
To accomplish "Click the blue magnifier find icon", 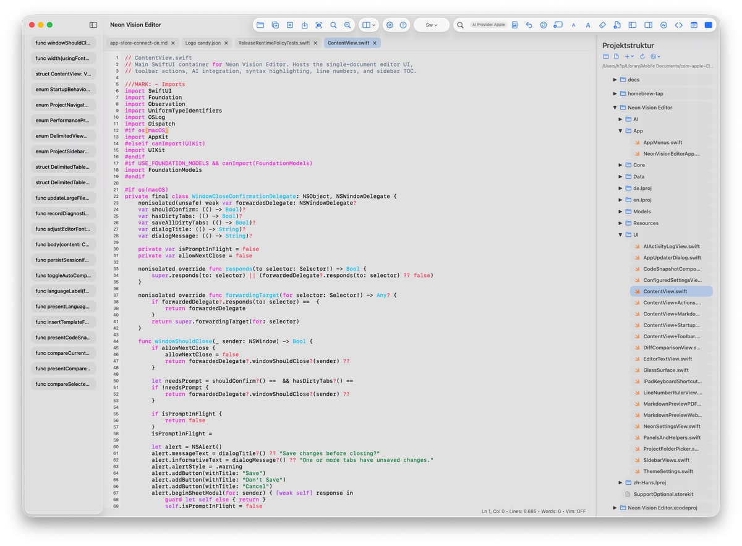I will click(x=333, y=25).
